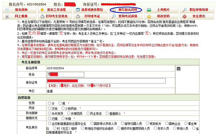Select 全日制普通高校应届毕业生 identity
Screen dimensions: 216x134
(49, 124)
